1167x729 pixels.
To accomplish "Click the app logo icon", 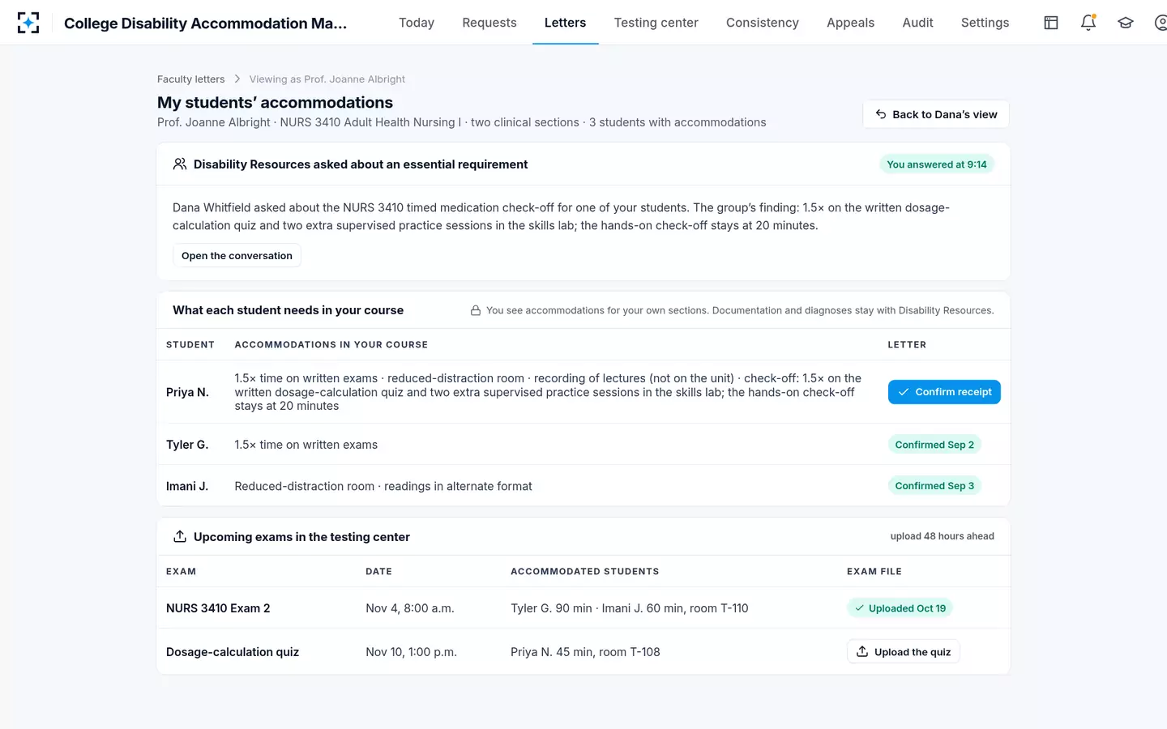I will tap(28, 23).
